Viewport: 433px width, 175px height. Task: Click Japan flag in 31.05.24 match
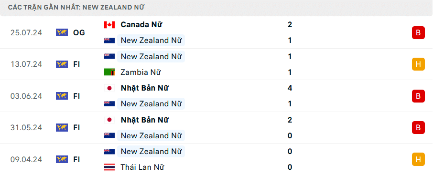(109, 120)
